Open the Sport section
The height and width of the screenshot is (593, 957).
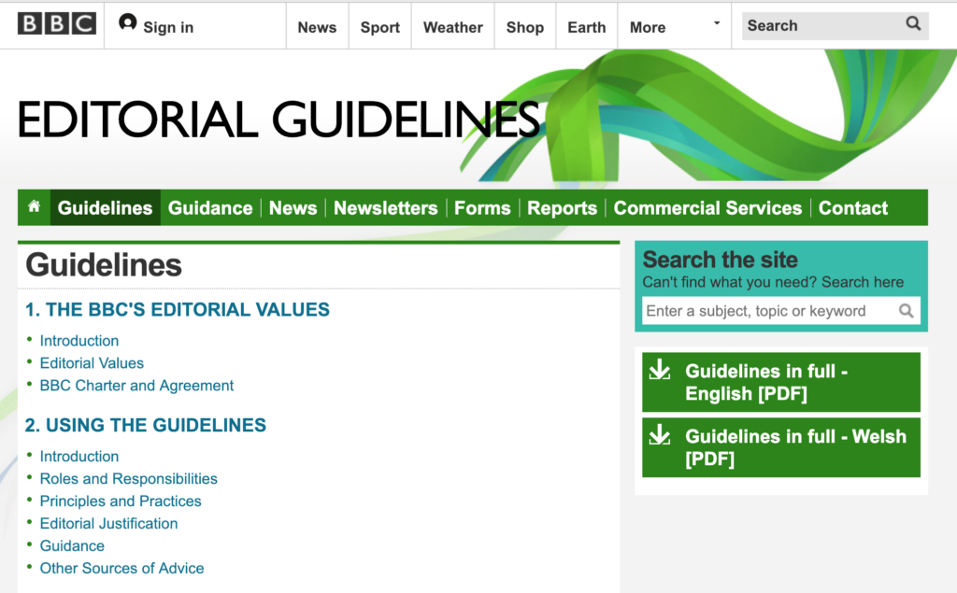pyautogui.click(x=380, y=27)
